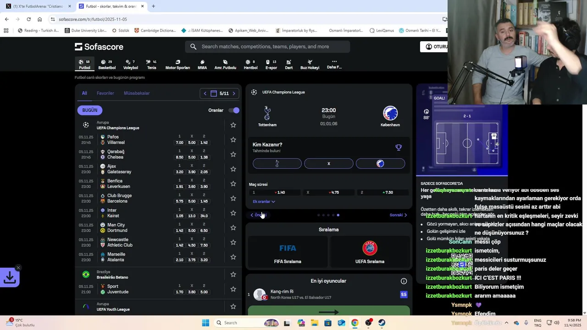This screenshot has height=330, width=587.
Task: Star the Marseille vs Atalanta match
Action: [x=233, y=257]
